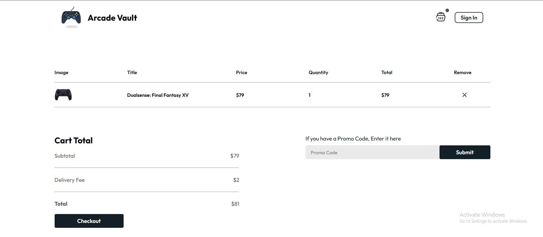Click the "Title" column header
Viewport: 543px width, 237px height.
(132, 72)
